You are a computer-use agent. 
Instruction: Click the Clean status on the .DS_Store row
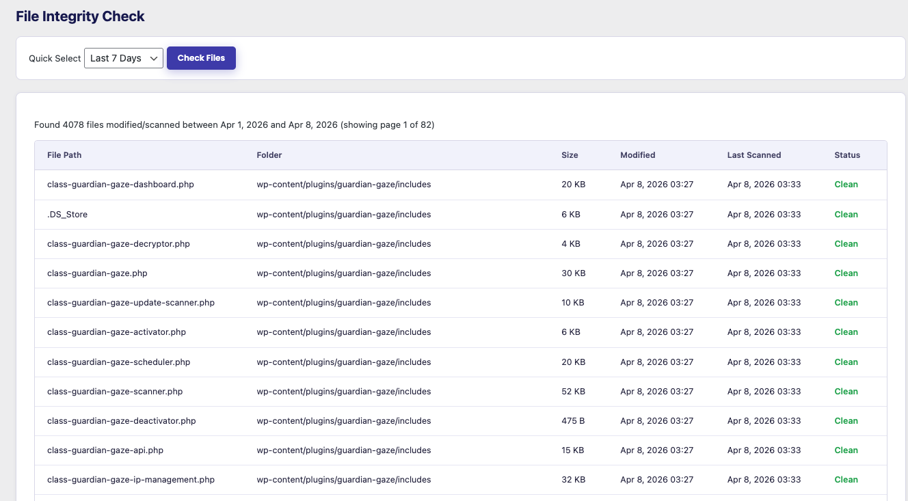coord(846,214)
